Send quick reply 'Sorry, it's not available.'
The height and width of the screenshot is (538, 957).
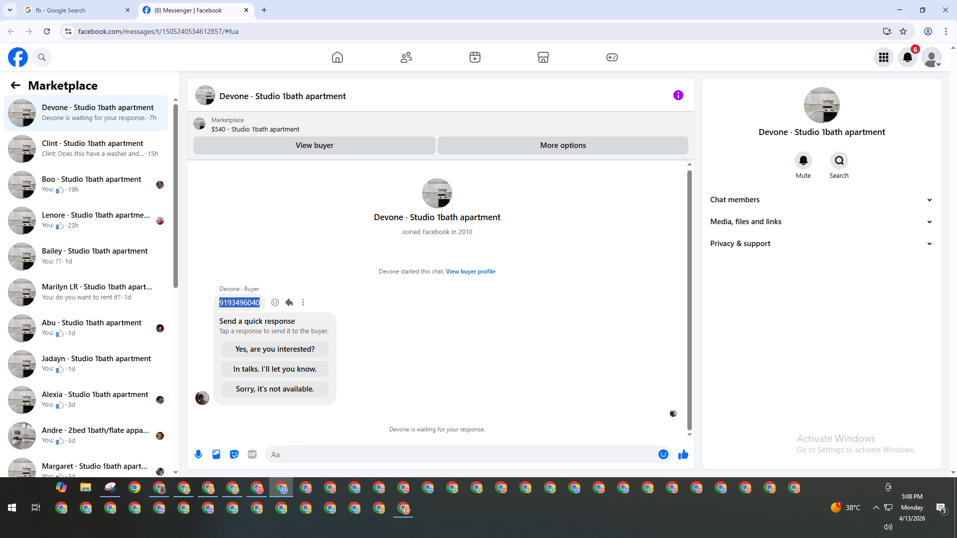(x=275, y=389)
